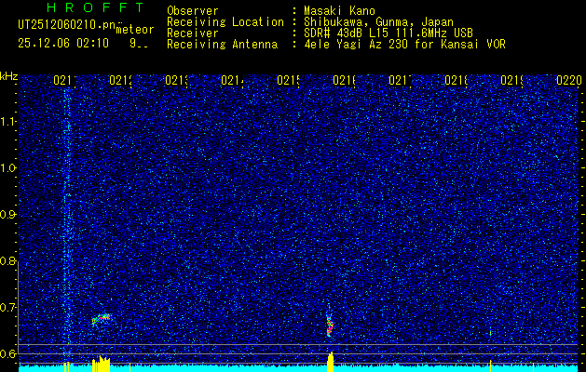Click the 'Receiver' field label
Viewport: 586px width, 372px height.
pos(193,33)
